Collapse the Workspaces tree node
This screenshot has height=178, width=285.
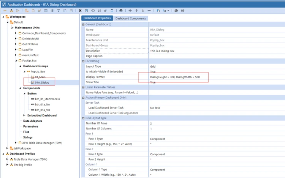[x=3, y=17]
